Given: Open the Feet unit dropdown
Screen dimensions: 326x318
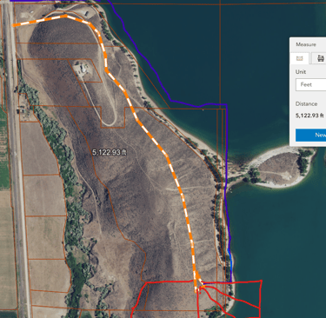Looking at the screenshot, I should 311,84.
